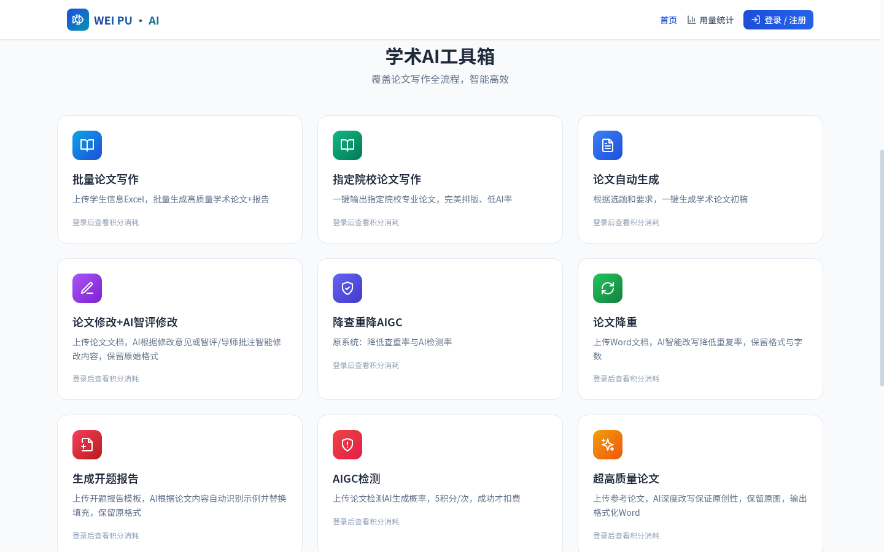Open the 降查重降AIGC card title
884x552 pixels.
click(x=368, y=322)
